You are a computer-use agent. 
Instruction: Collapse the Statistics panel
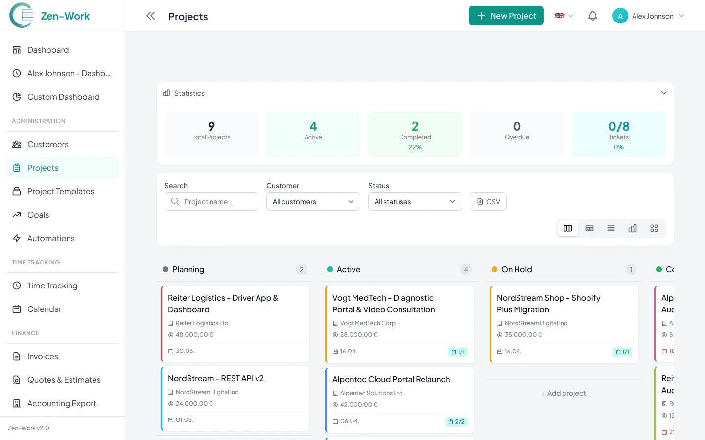coord(663,93)
